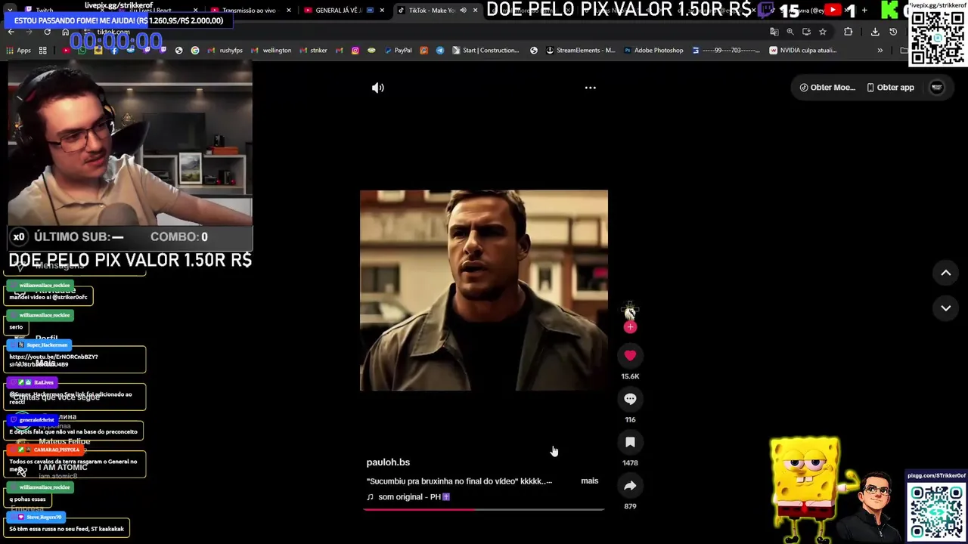Open the zoom magnifier icon in address bar
968x544 pixels.
(x=790, y=32)
